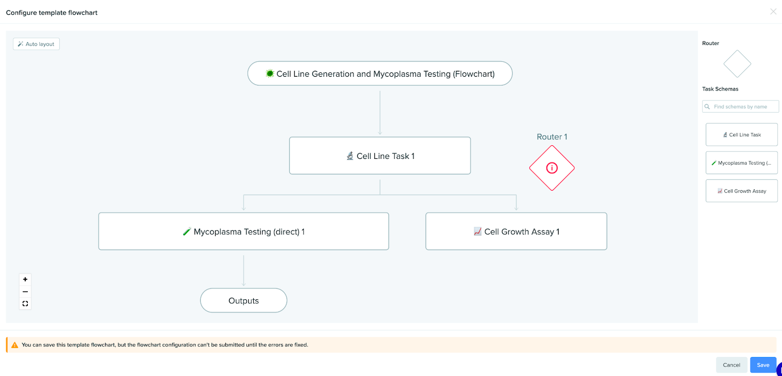
Task: Select the Cell Line Task 1 node
Action: 380,155
